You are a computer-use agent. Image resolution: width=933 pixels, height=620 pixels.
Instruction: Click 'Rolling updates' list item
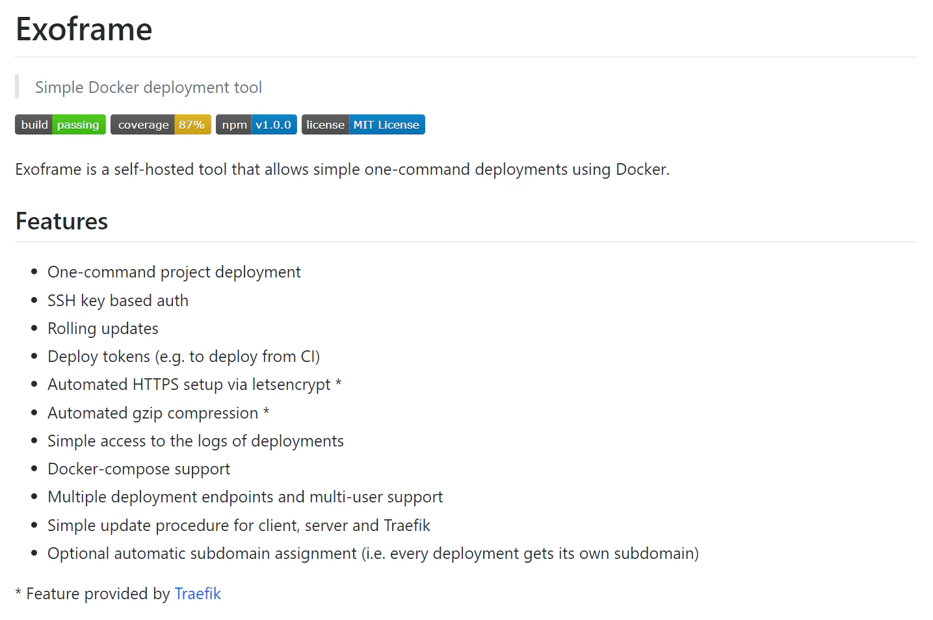(103, 329)
